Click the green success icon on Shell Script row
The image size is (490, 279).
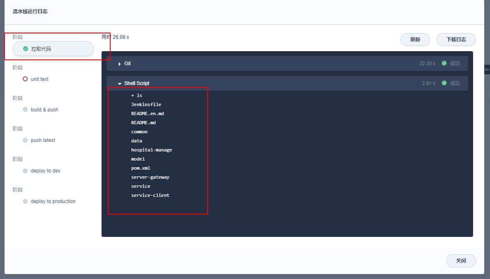pos(444,83)
